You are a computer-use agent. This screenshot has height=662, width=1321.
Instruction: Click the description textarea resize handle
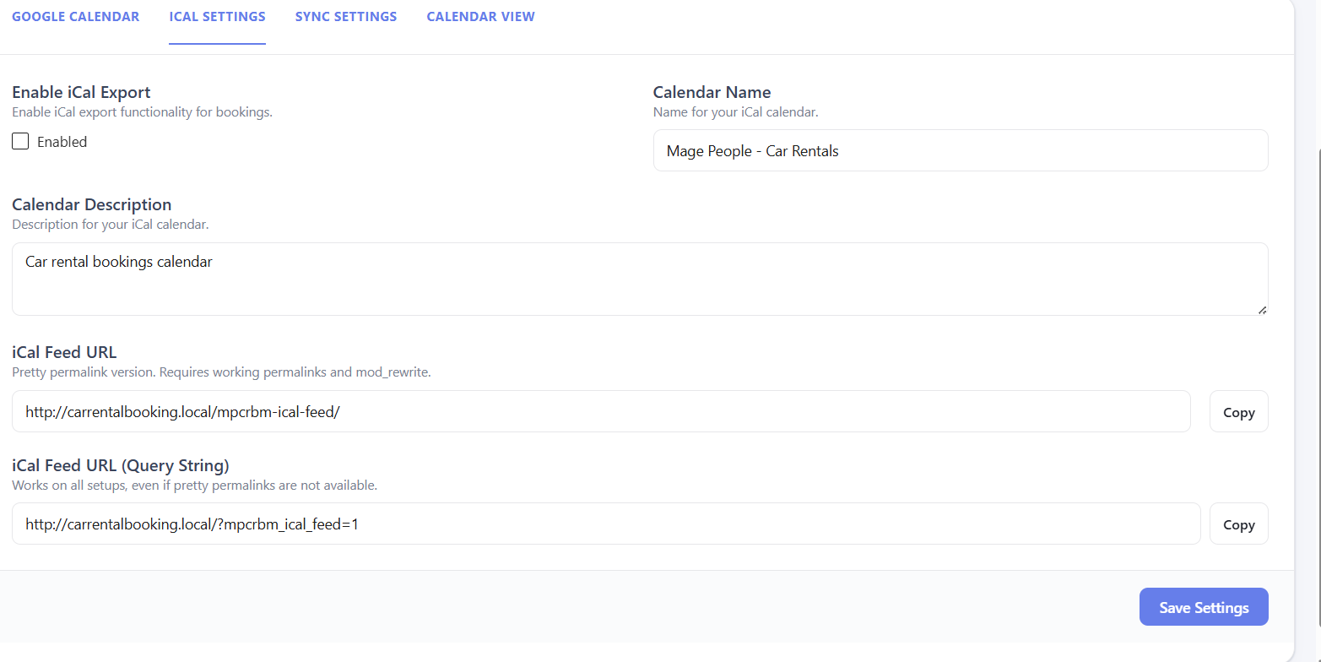[x=1262, y=310]
